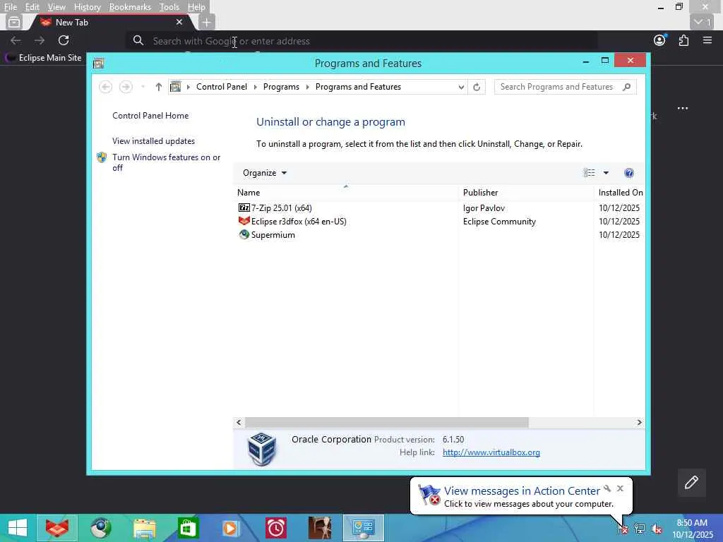This screenshot has width=723, height=542.
Task: Expand the address bar history dropdown
Action: tap(461, 87)
